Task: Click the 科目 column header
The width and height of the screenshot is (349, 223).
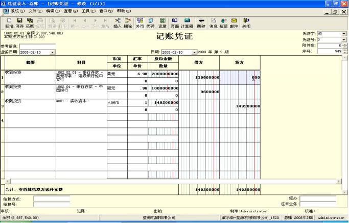Action: 81,62
